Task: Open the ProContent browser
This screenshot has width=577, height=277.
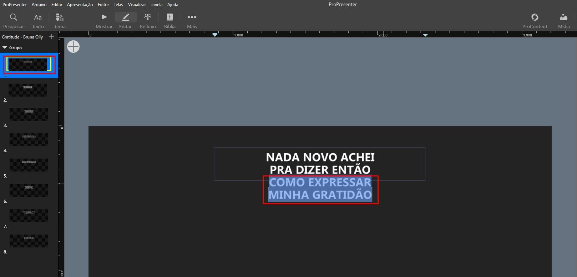Action: point(535,21)
